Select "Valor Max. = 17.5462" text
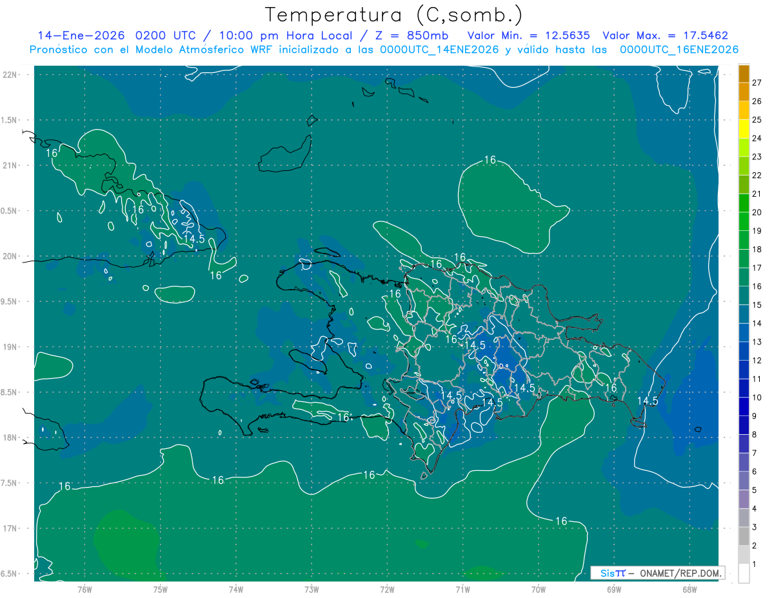The width and height of the screenshot is (774, 598). (666, 35)
